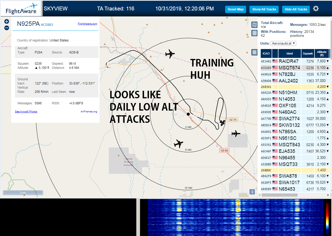Select the aircraft icon near the 5 NM ring
332x236 pixels.
pyautogui.click(x=178, y=143)
